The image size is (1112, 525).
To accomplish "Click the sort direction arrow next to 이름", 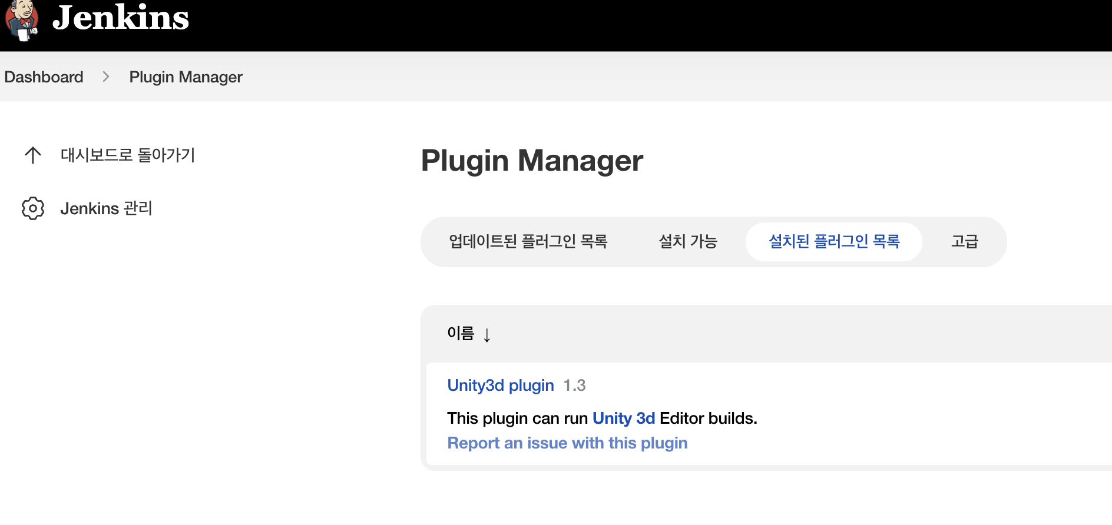I will click(487, 335).
